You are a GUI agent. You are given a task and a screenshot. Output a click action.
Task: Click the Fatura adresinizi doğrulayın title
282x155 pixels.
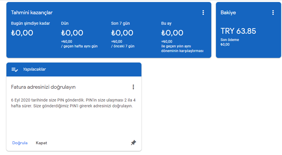pos(43,87)
